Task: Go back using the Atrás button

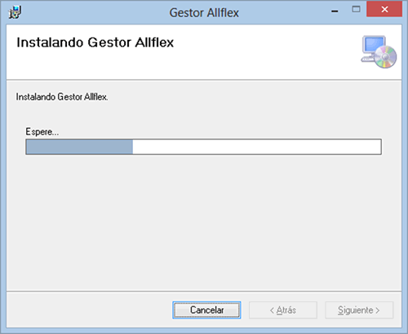Action: click(x=283, y=310)
